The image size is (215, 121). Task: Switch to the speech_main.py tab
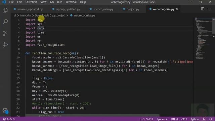103,9
